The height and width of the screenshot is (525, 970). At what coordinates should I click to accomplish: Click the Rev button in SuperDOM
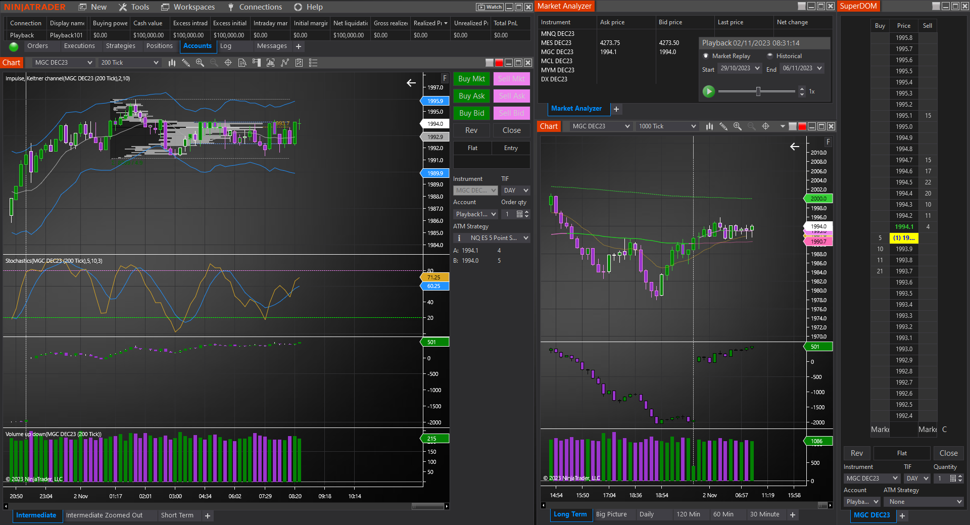tap(856, 453)
